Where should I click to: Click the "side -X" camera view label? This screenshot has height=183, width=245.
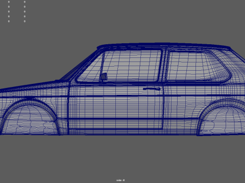[x=120, y=180]
